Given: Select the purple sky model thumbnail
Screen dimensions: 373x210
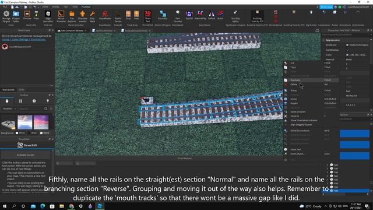Looking at the screenshot, I should click(41, 122).
